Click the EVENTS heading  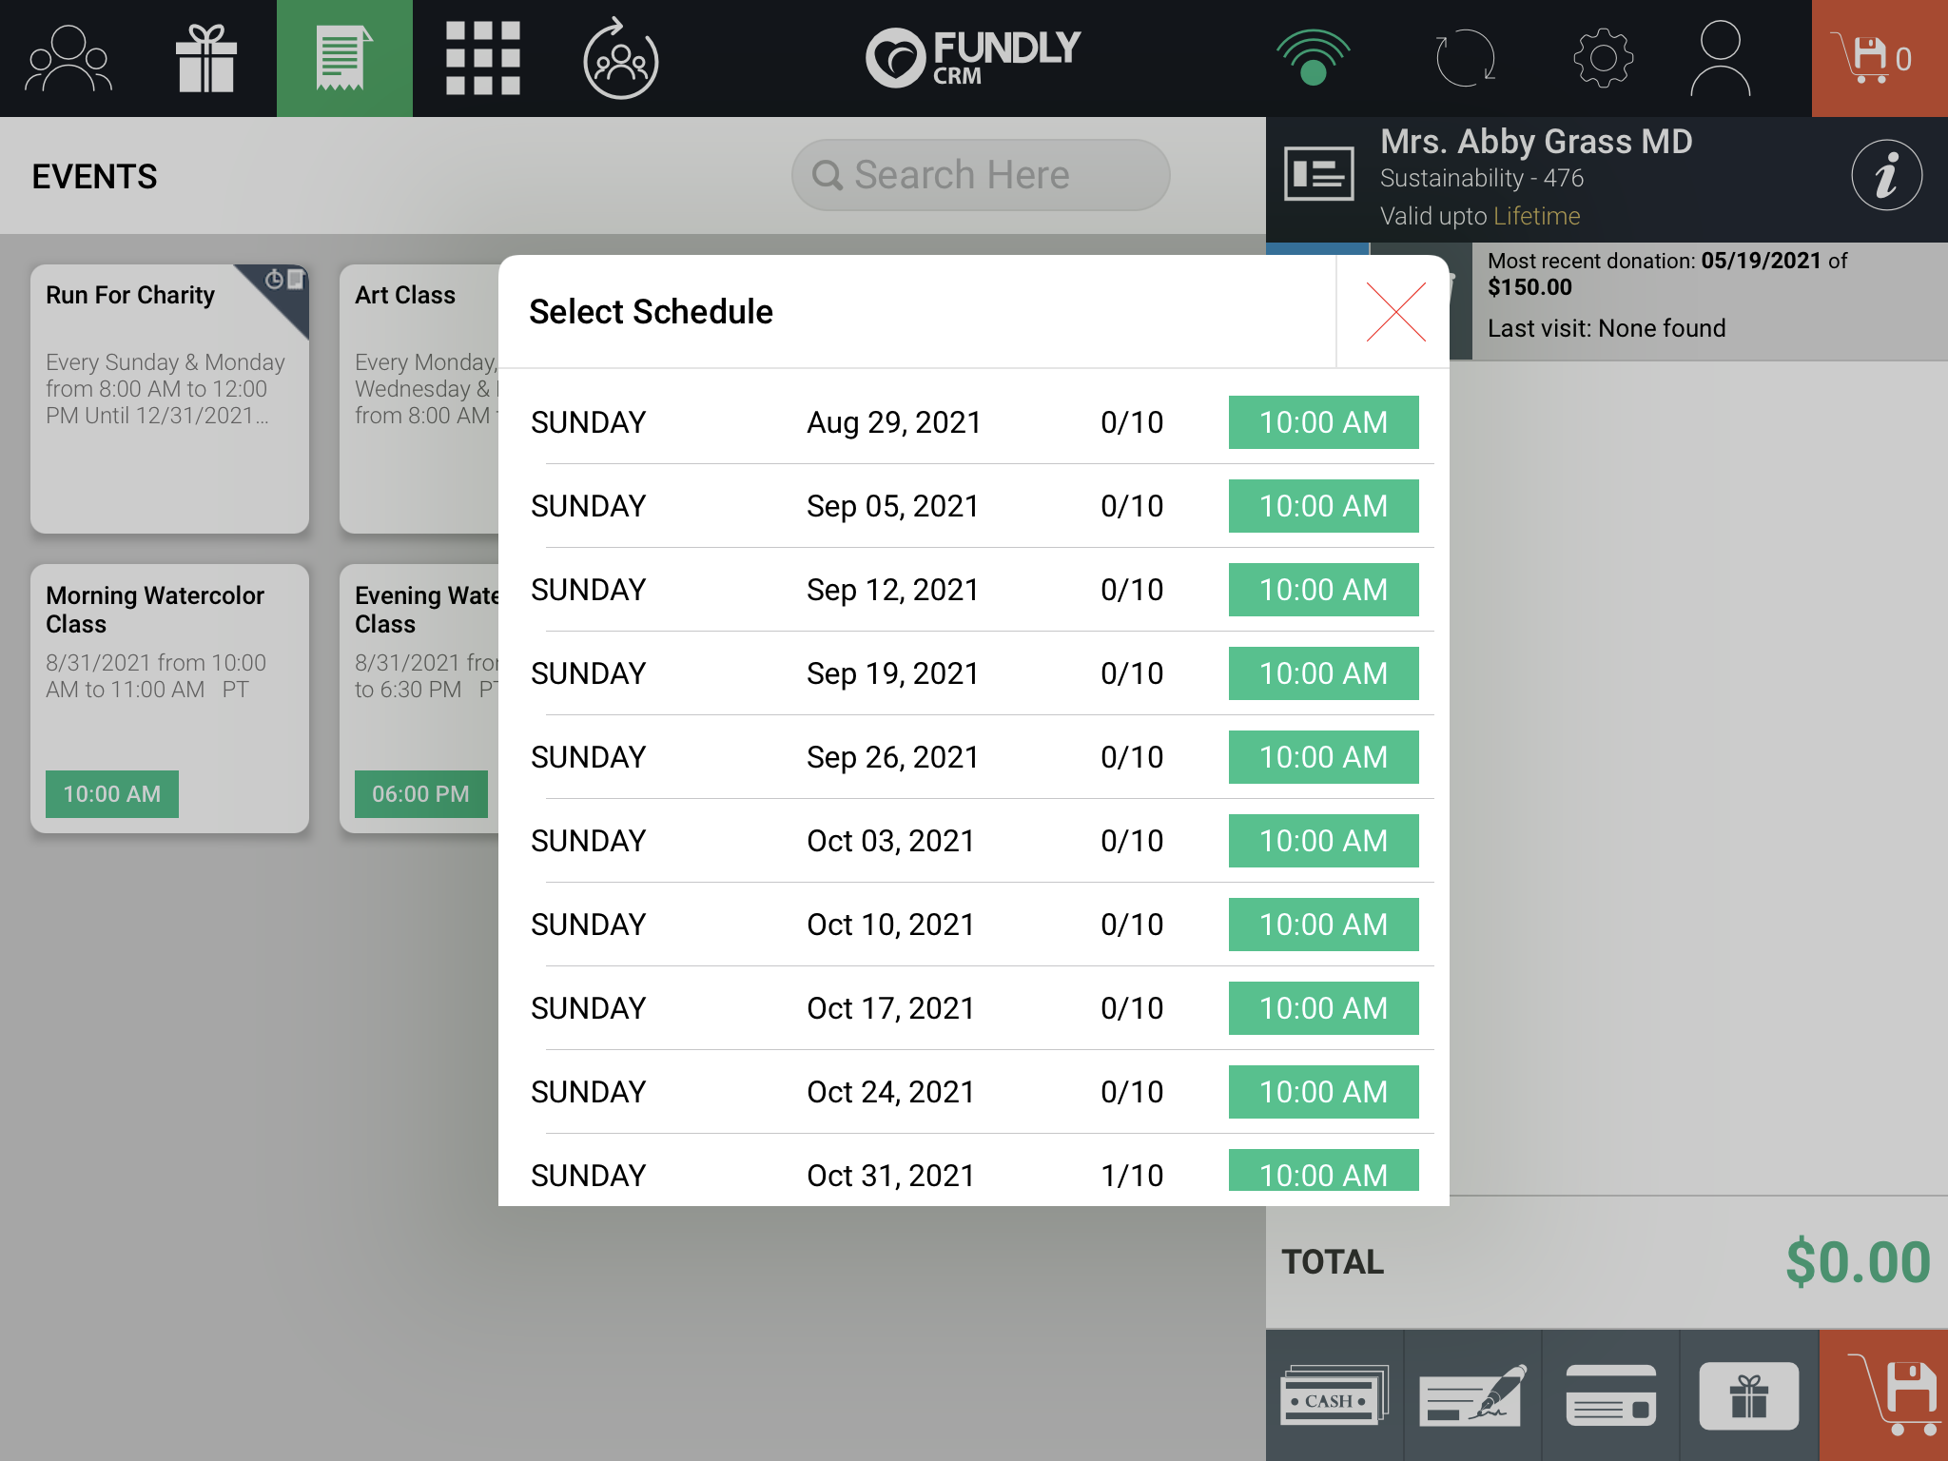pos(94,176)
